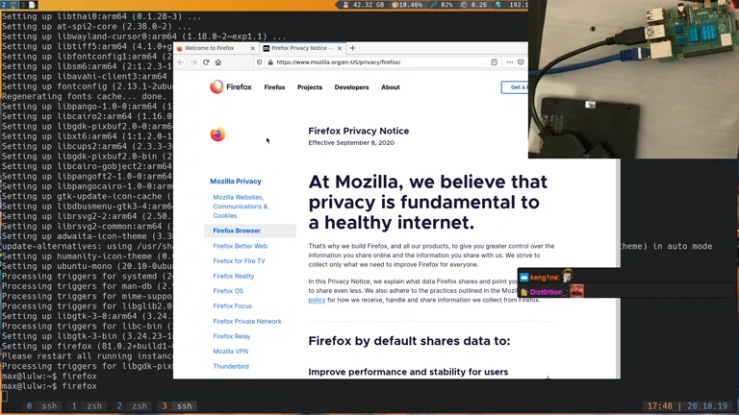Image resolution: width=739 pixels, height=415 pixels.
Task: Open the About navigation item
Action: 390,87
